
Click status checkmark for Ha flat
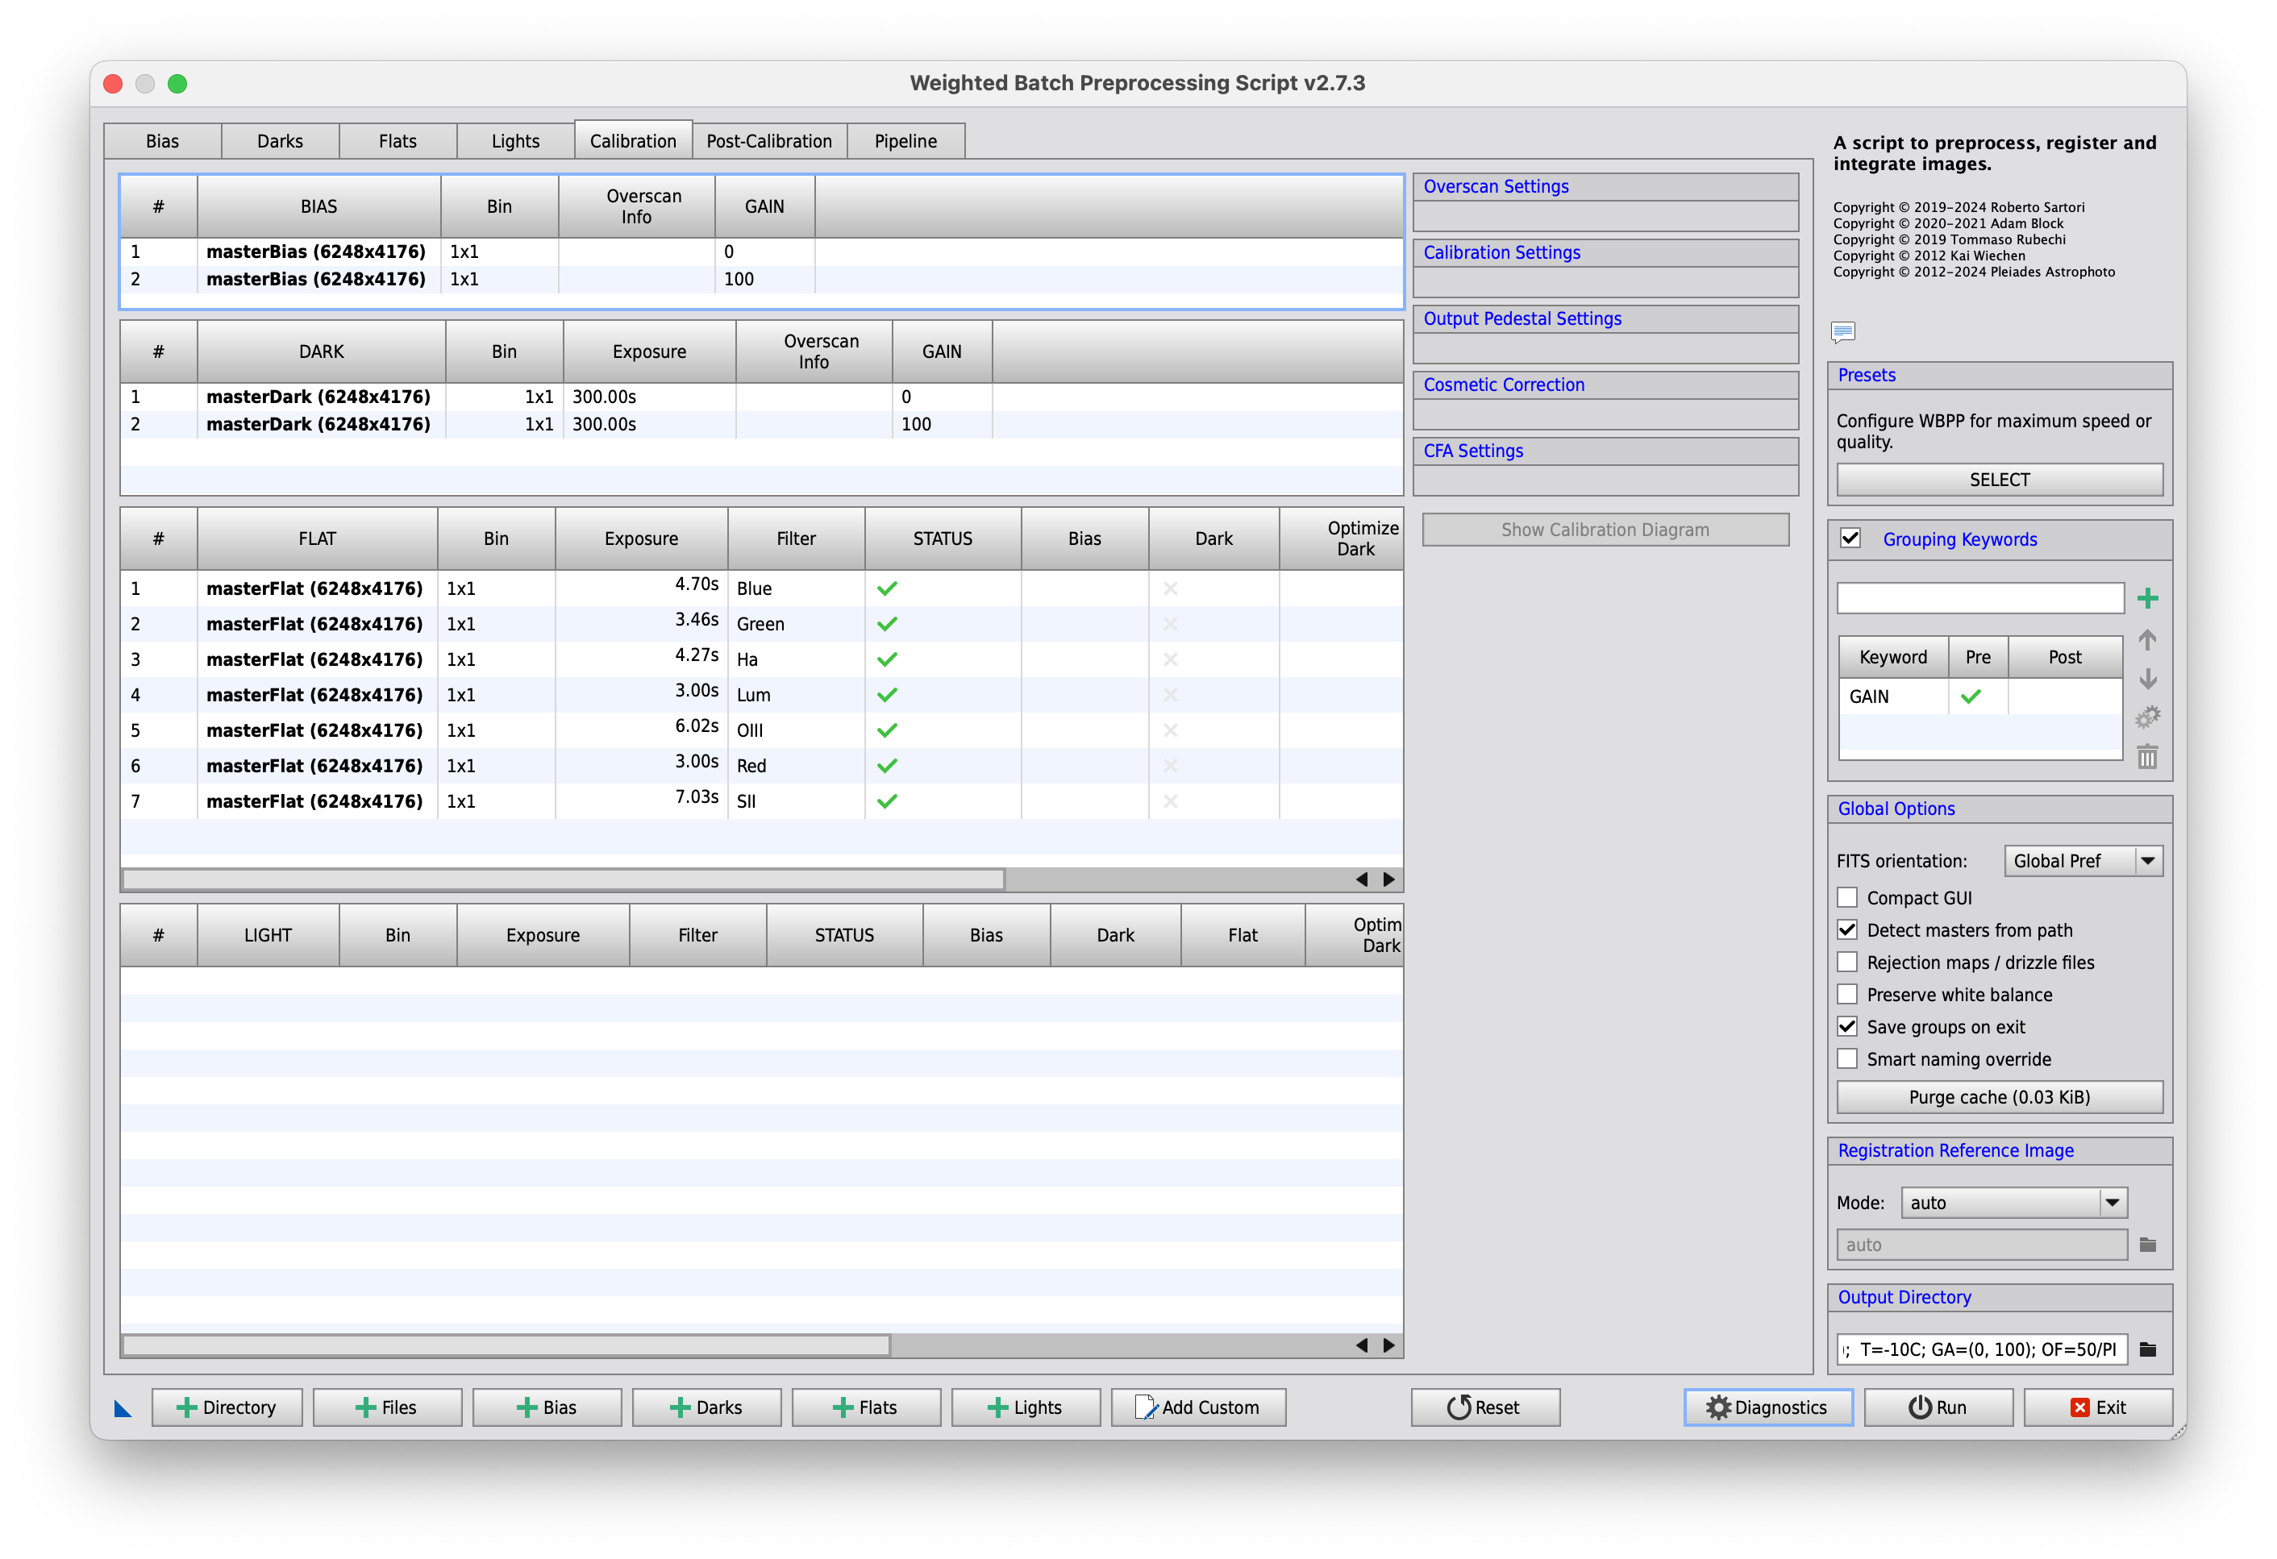pos(888,659)
